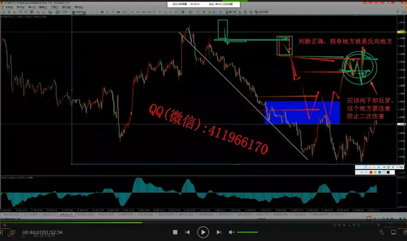Pick the red annotation color
This screenshot has width=407, height=241.
[x=371, y=172]
